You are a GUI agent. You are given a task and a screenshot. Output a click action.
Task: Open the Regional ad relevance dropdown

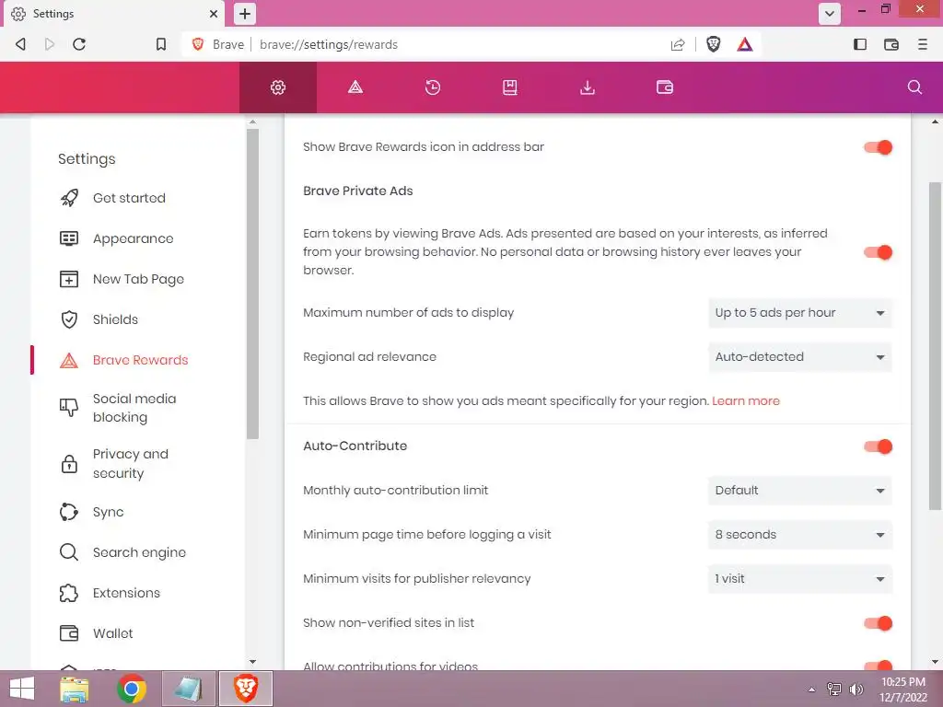coord(800,357)
